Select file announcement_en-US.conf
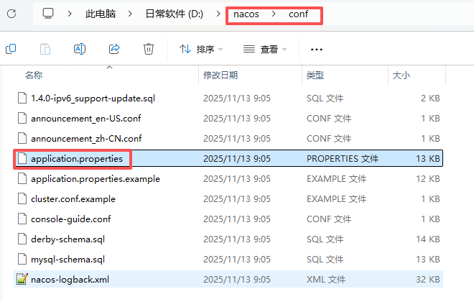The image size is (474, 302). click(x=86, y=119)
